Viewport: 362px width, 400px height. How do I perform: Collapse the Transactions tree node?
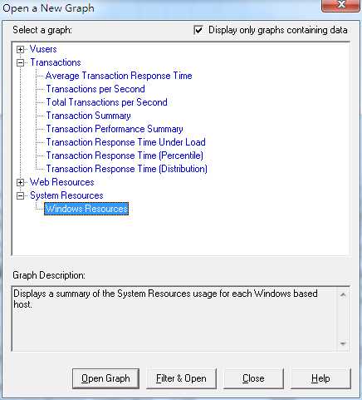point(20,62)
